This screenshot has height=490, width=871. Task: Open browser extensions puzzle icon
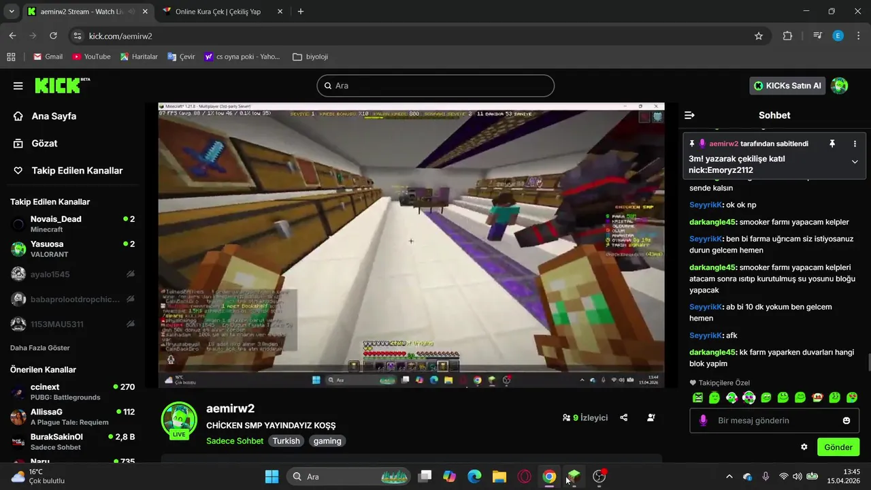tap(788, 36)
